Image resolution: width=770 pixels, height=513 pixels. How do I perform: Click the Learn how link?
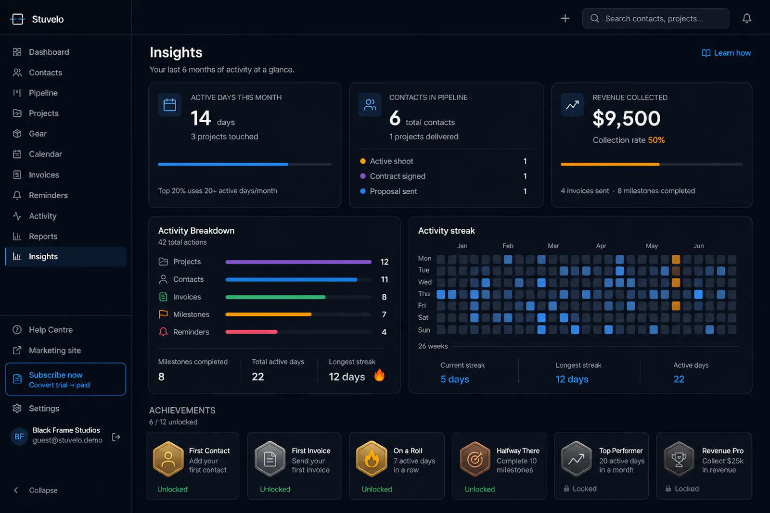click(726, 53)
